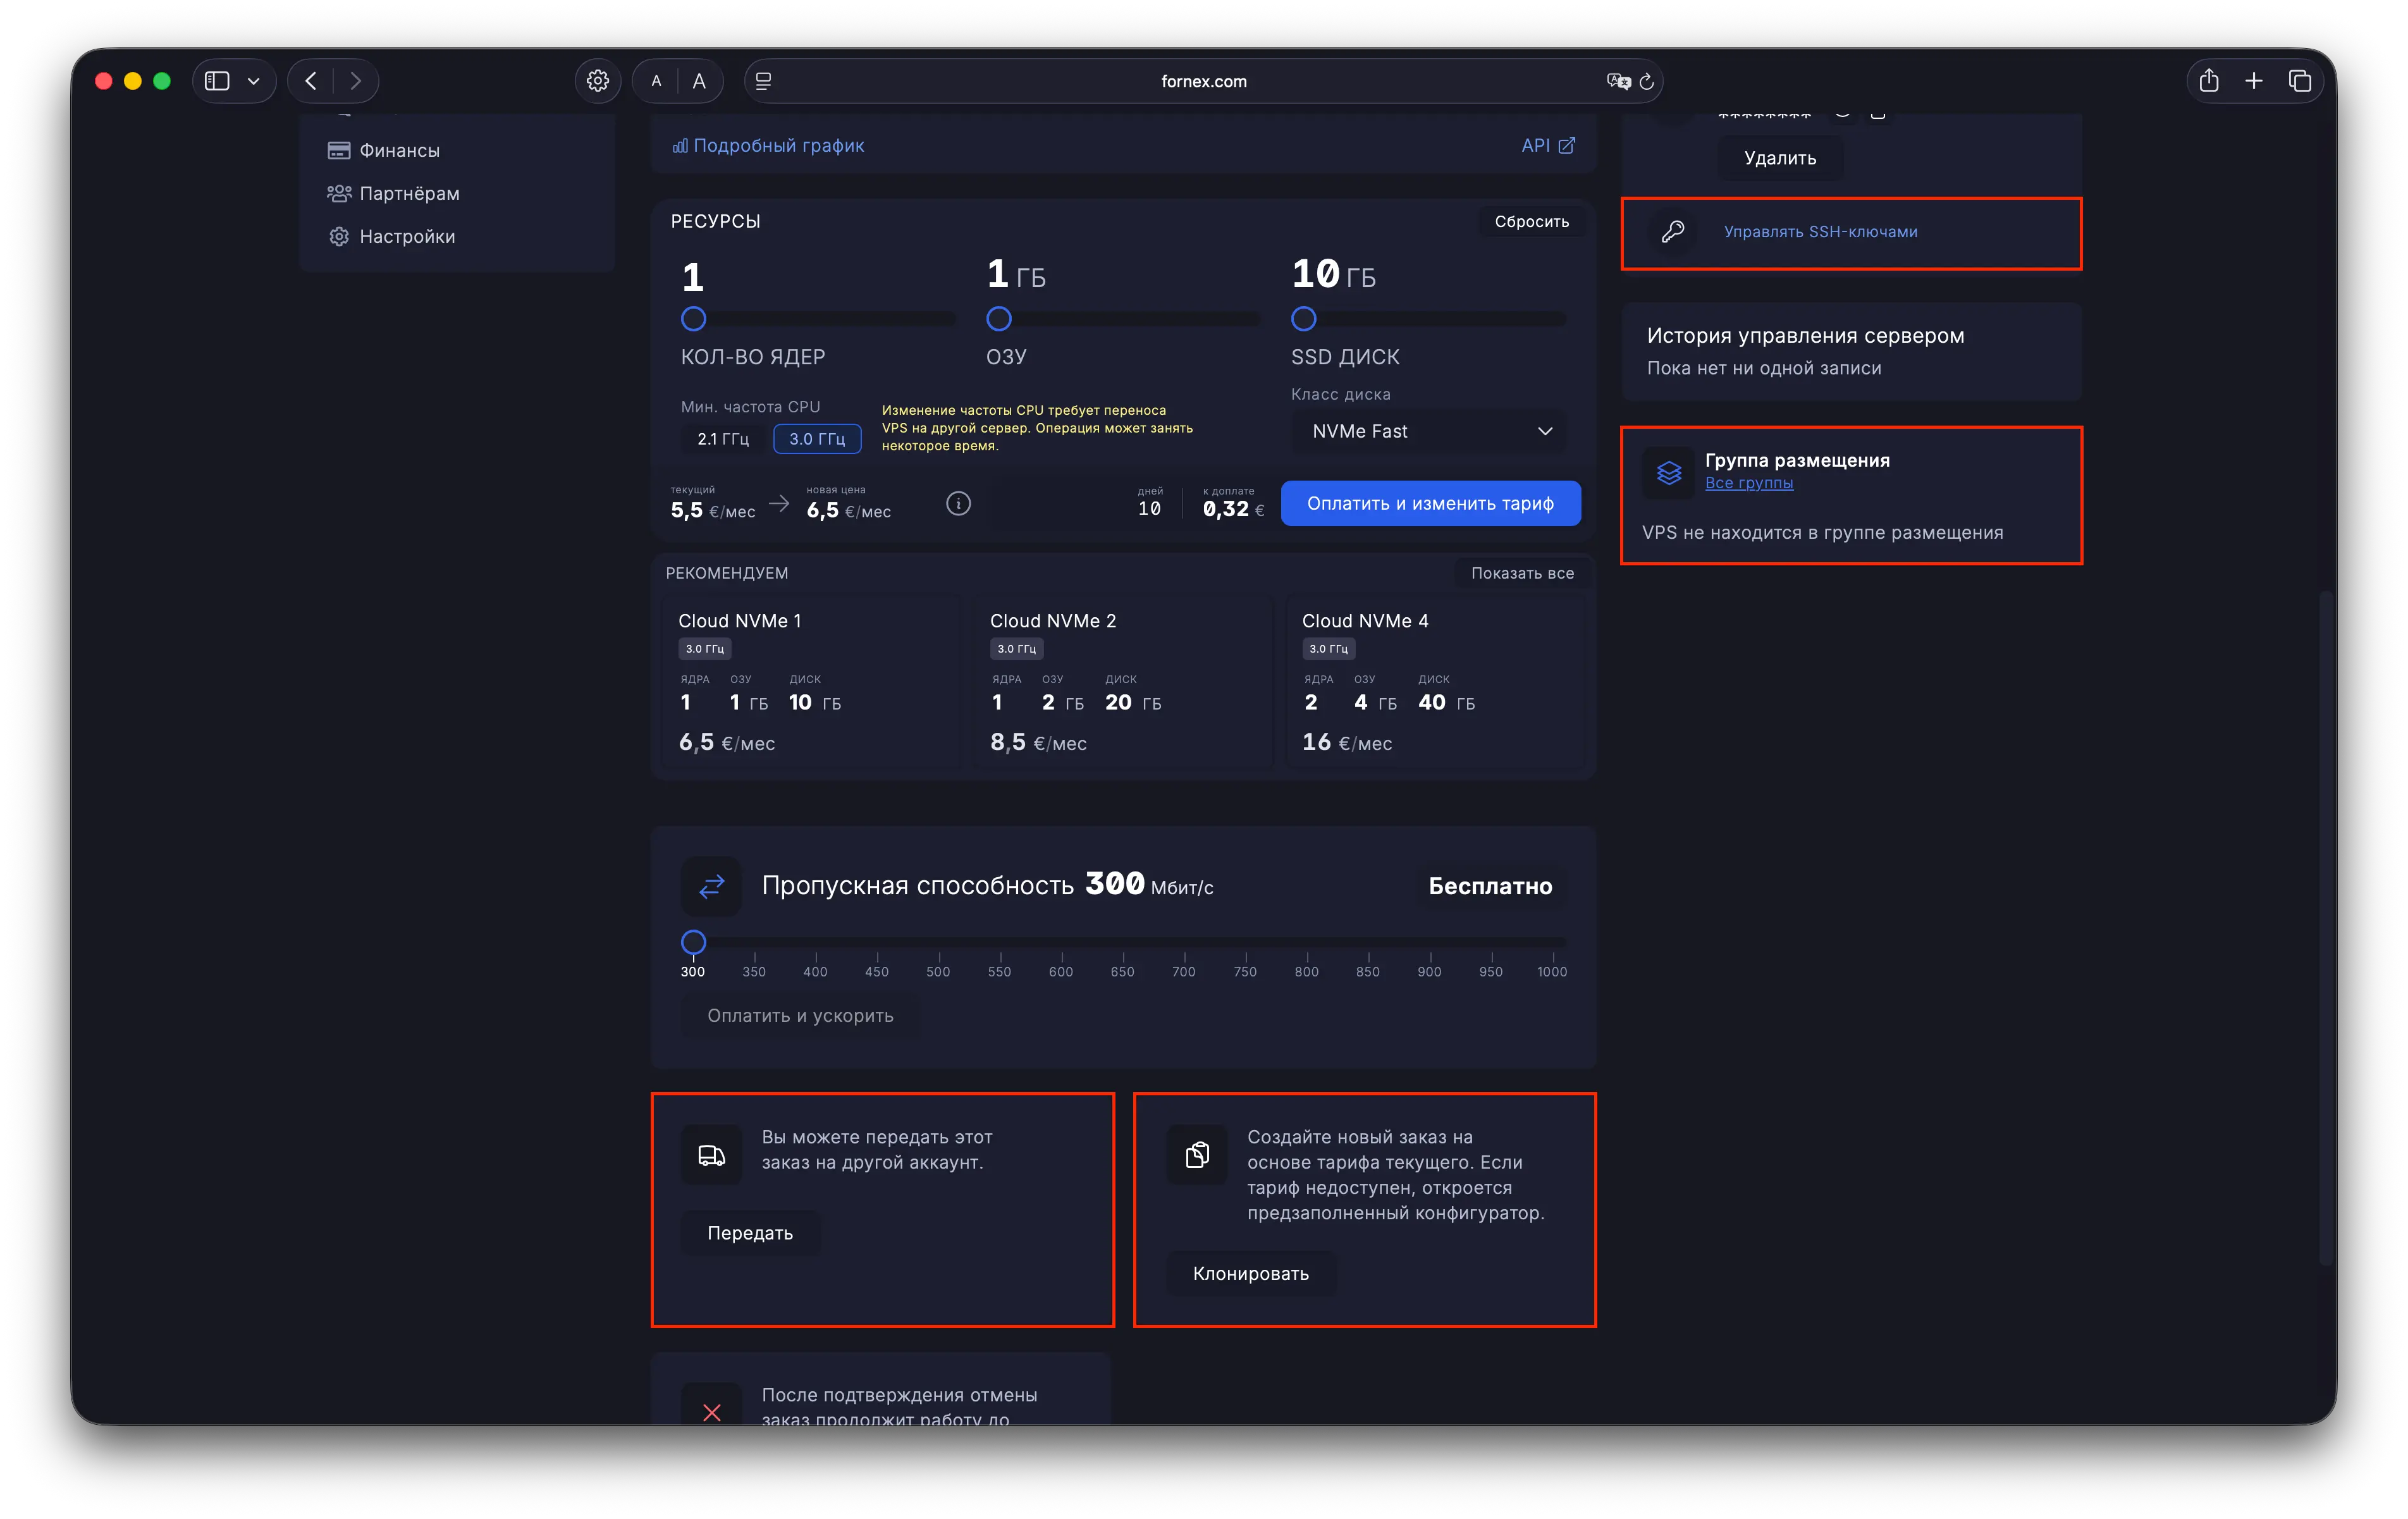The image size is (2408, 1519).
Task: Adjust the SSD ДИСК slider handle
Action: [1303, 319]
